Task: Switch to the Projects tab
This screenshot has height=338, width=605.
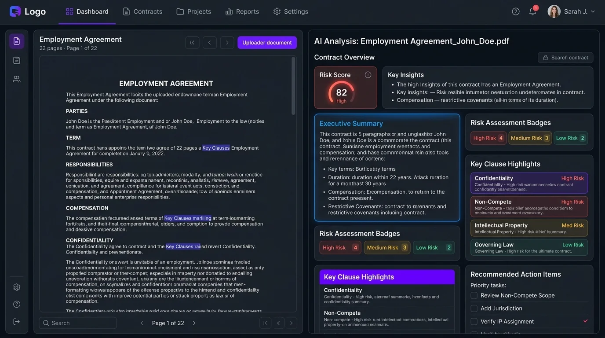Action: click(x=193, y=11)
